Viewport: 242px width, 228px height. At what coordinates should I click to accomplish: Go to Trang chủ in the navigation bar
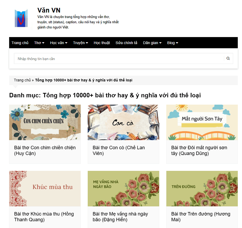pos(20,43)
